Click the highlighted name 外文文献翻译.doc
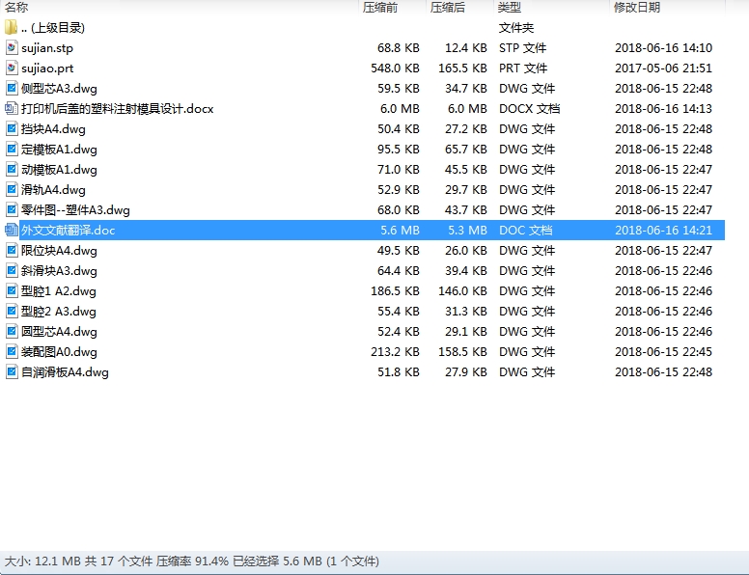Screen dimensions: 749x575 pos(69,231)
